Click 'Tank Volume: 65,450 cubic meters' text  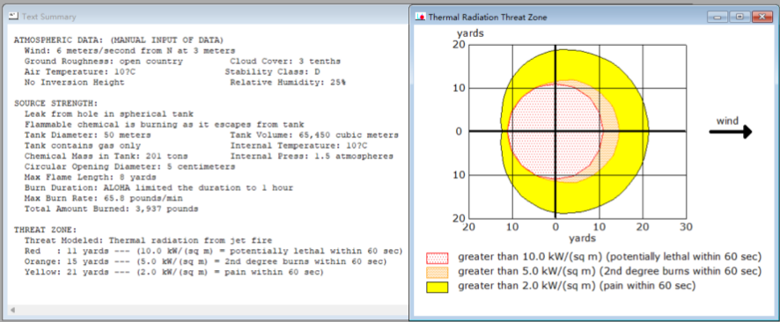(314, 135)
